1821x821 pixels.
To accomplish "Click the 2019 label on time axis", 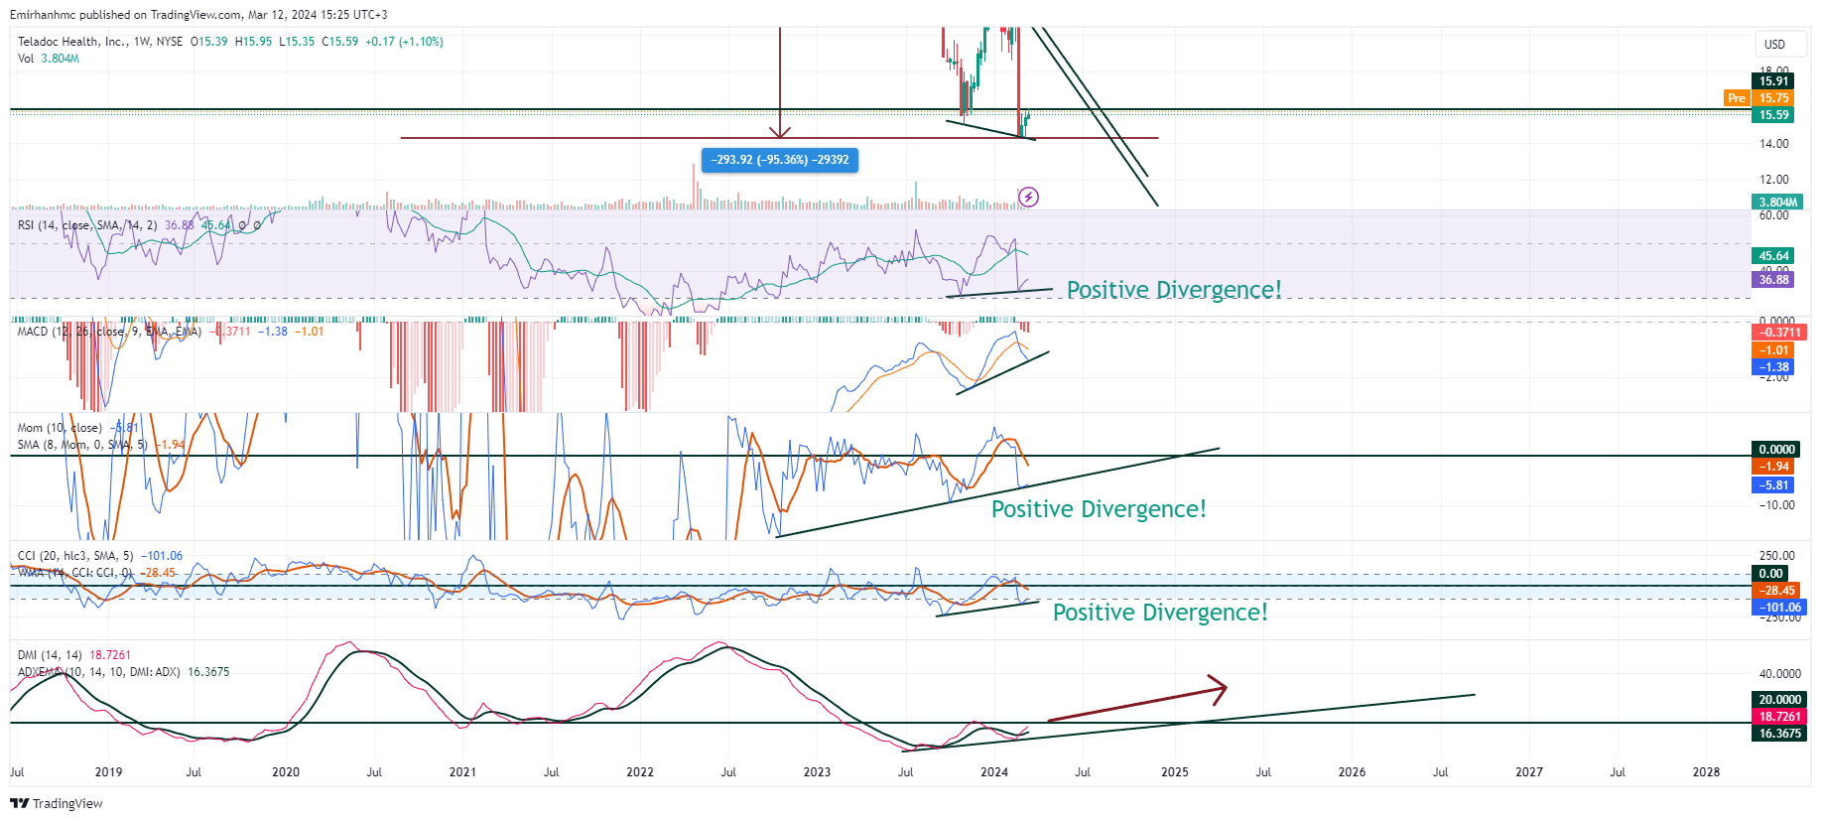I will 108,772.
